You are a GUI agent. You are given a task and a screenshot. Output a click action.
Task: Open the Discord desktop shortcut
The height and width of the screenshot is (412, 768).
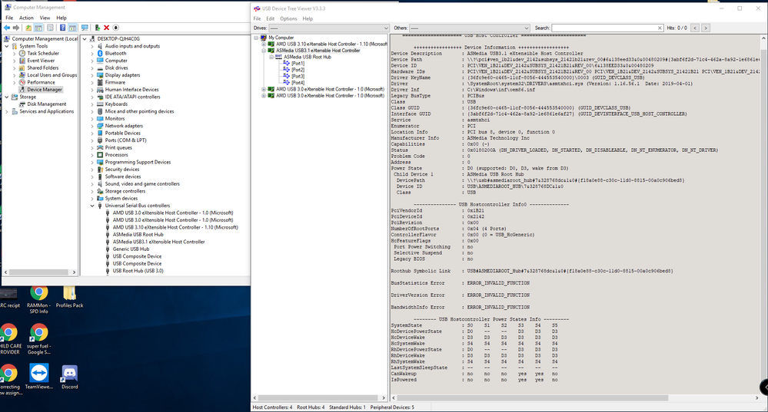(69, 377)
